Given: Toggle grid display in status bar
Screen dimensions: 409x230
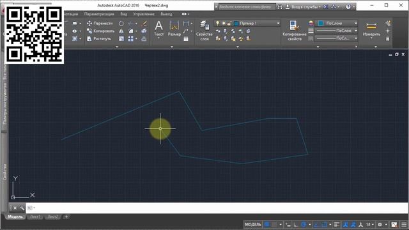Looking at the screenshot, I should click(x=267, y=224).
